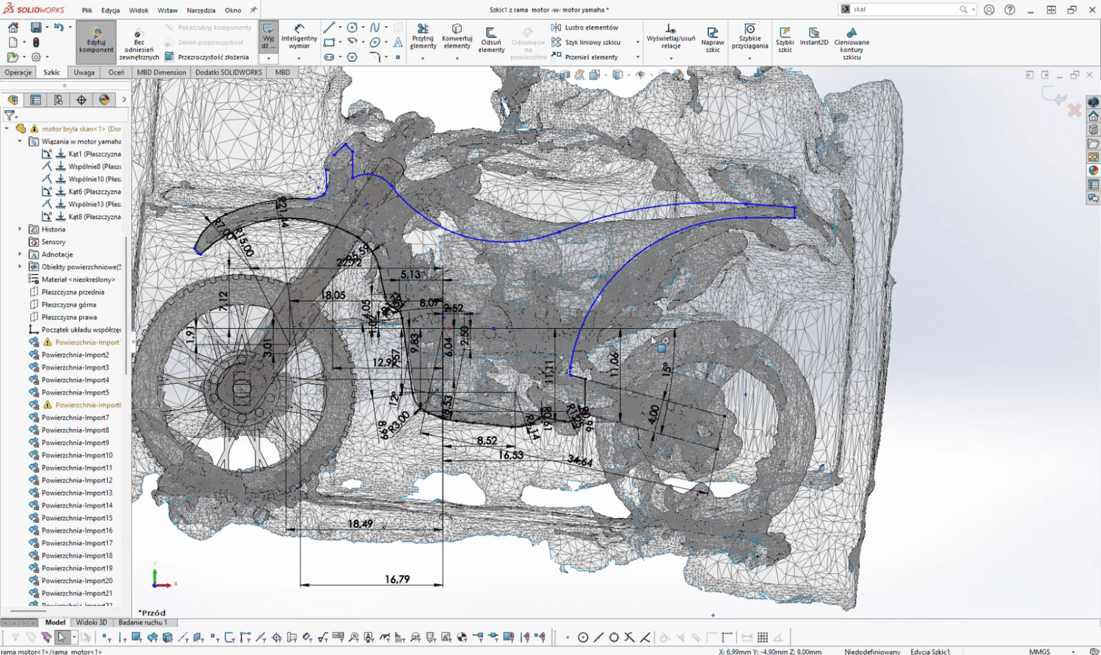1101x655 pixels.
Task: Click Odsuń elementy offset tool
Action: [491, 40]
